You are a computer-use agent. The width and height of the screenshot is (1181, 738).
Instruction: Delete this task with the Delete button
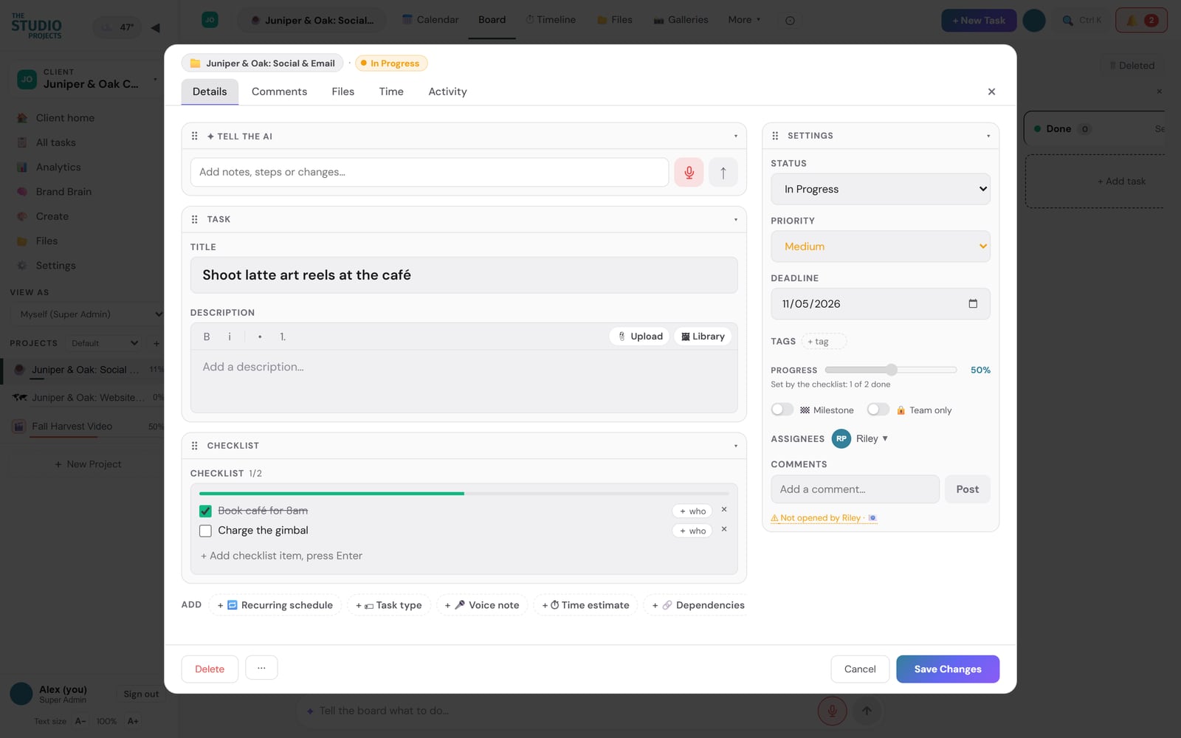210,669
